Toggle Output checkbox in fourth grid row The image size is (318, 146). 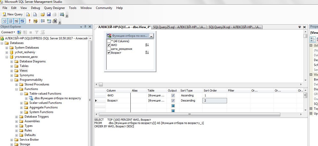pyautogui.click(x=173, y=111)
